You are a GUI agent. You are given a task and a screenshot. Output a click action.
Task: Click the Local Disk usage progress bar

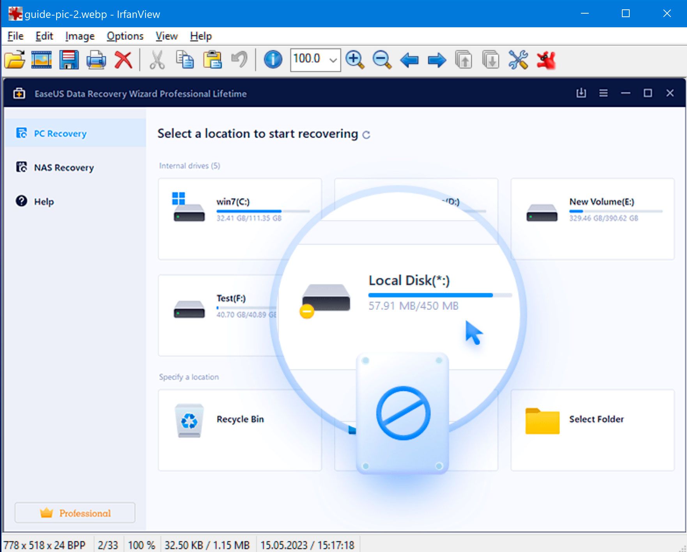click(440, 295)
